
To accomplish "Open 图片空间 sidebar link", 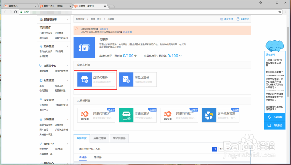I will tap(44, 129).
